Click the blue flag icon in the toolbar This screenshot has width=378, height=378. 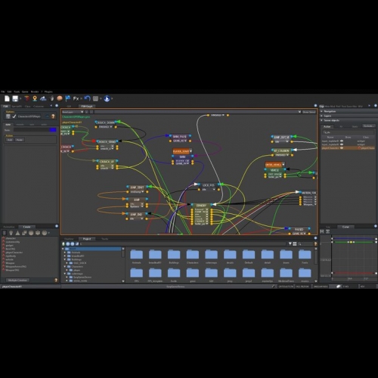(67, 98)
